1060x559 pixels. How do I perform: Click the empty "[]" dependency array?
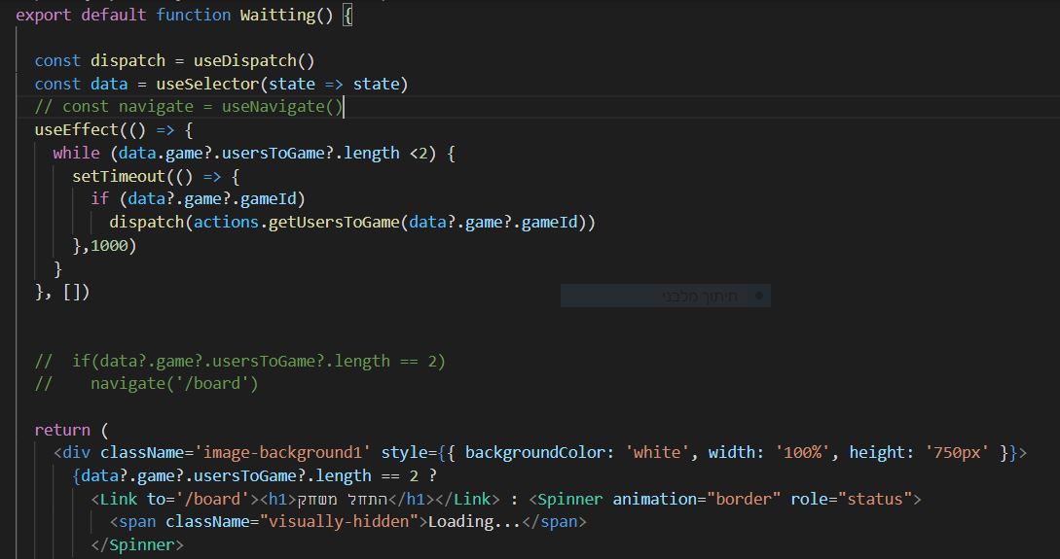click(72, 292)
